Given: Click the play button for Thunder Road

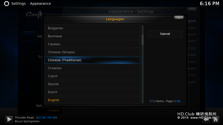Looking at the screenshot, I should tap(9, 119).
